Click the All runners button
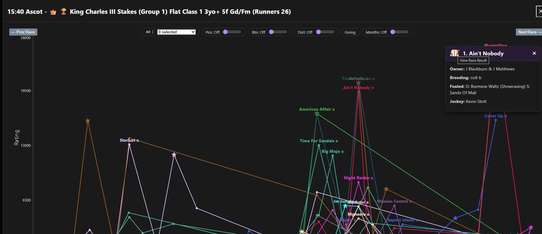Viewport: 542px width, 234px height. click(x=148, y=32)
